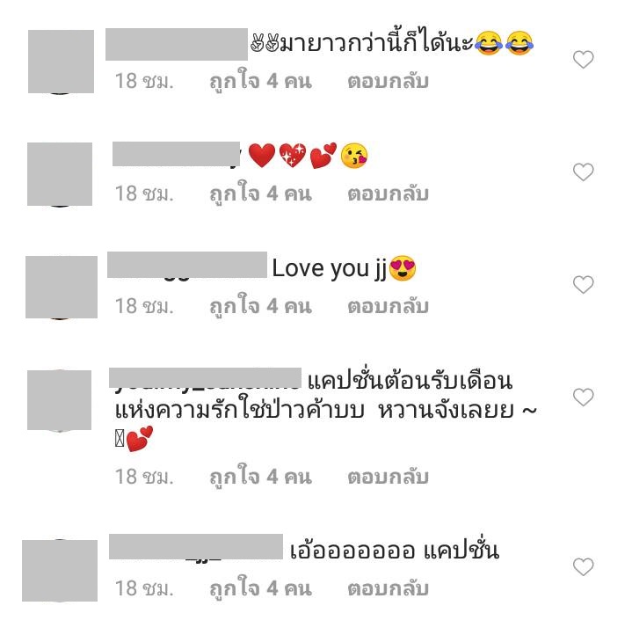Open 'ถูกใจ 4 คน' under the last comment
632x635 pixels.
(x=260, y=588)
